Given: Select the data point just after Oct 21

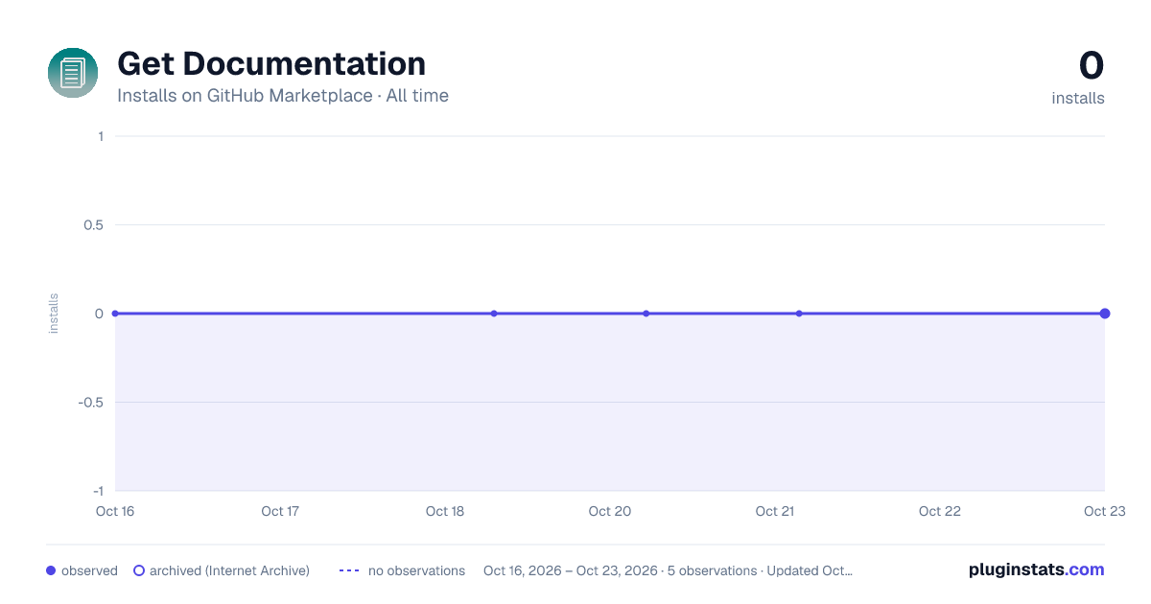Looking at the screenshot, I should 799,314.
